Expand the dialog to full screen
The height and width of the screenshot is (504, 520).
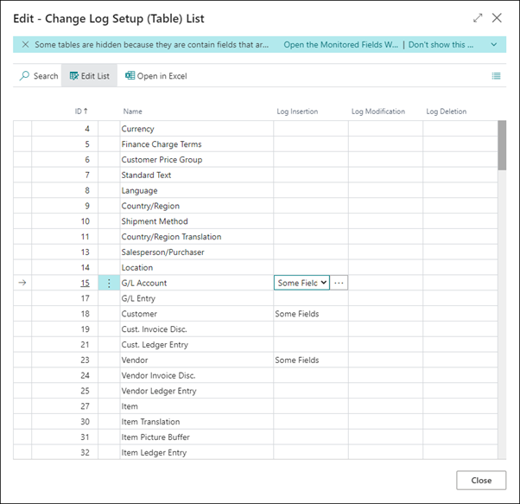pyautogui.click(x=478, y=18)
